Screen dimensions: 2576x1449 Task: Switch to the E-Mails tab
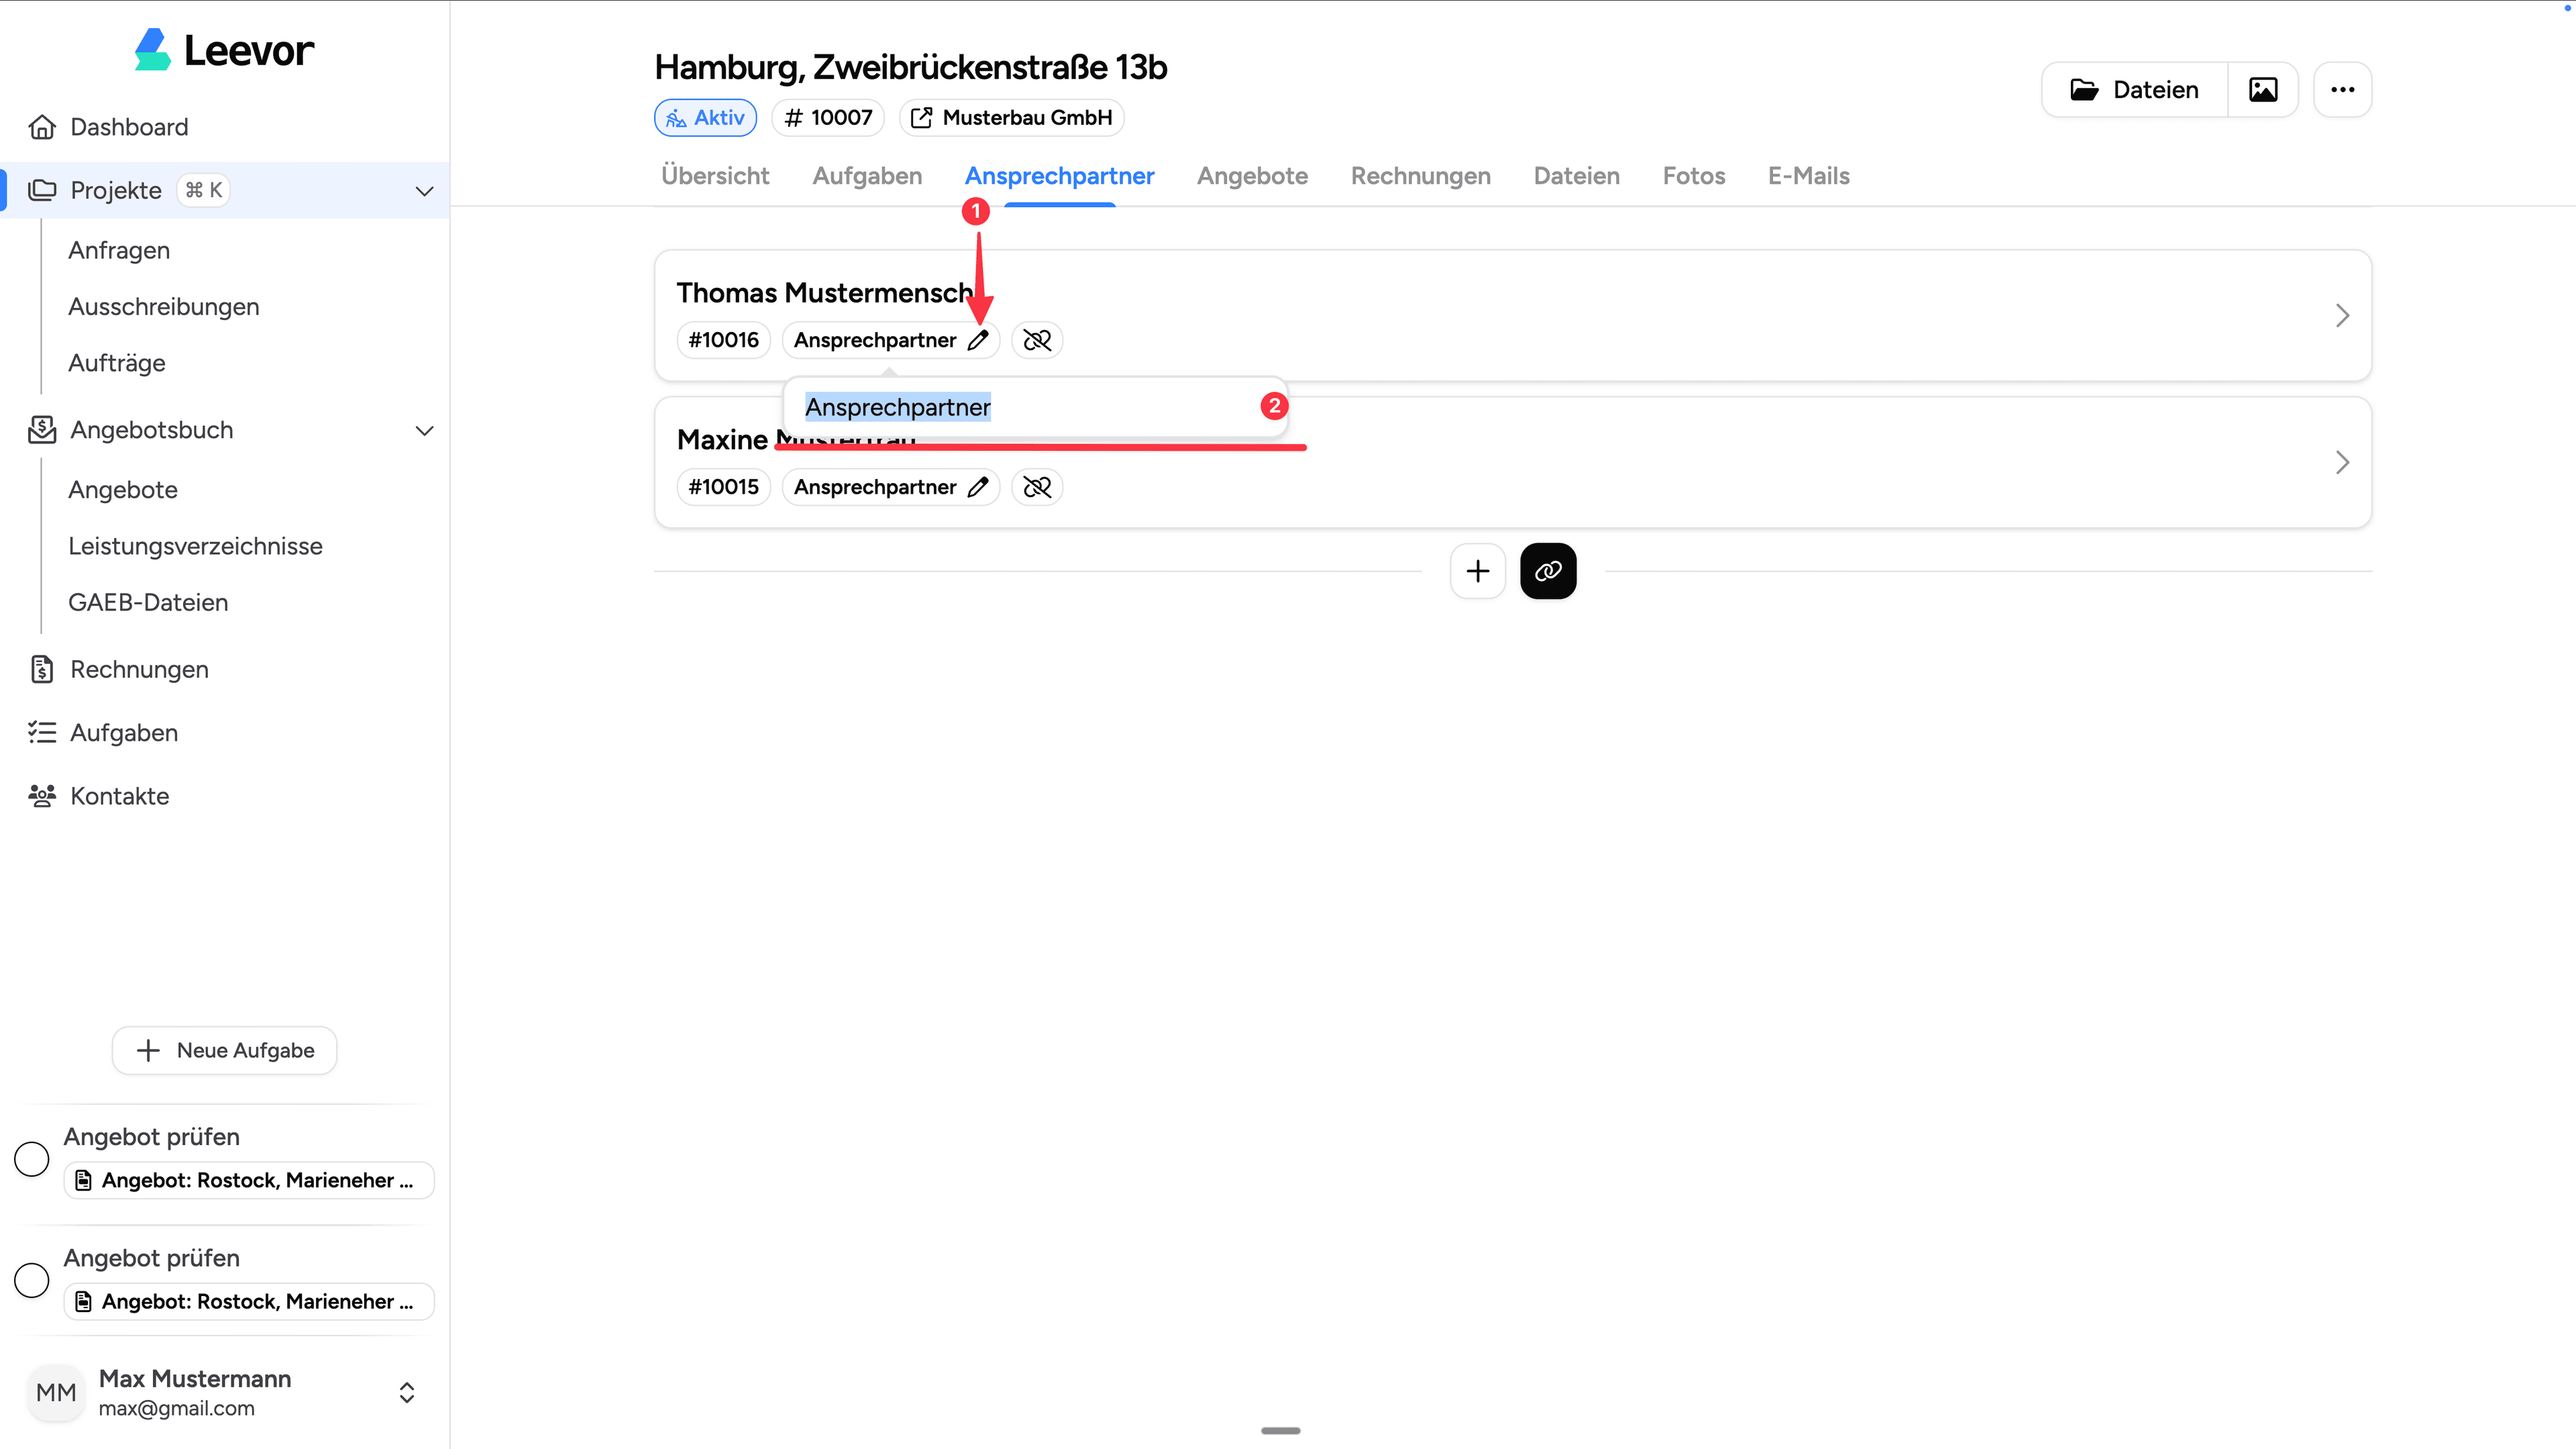(1807, 176)
